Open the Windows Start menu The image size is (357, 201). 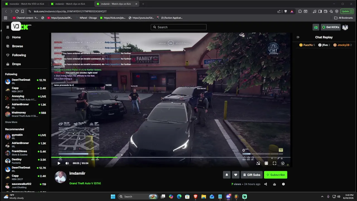click(113, 197)
